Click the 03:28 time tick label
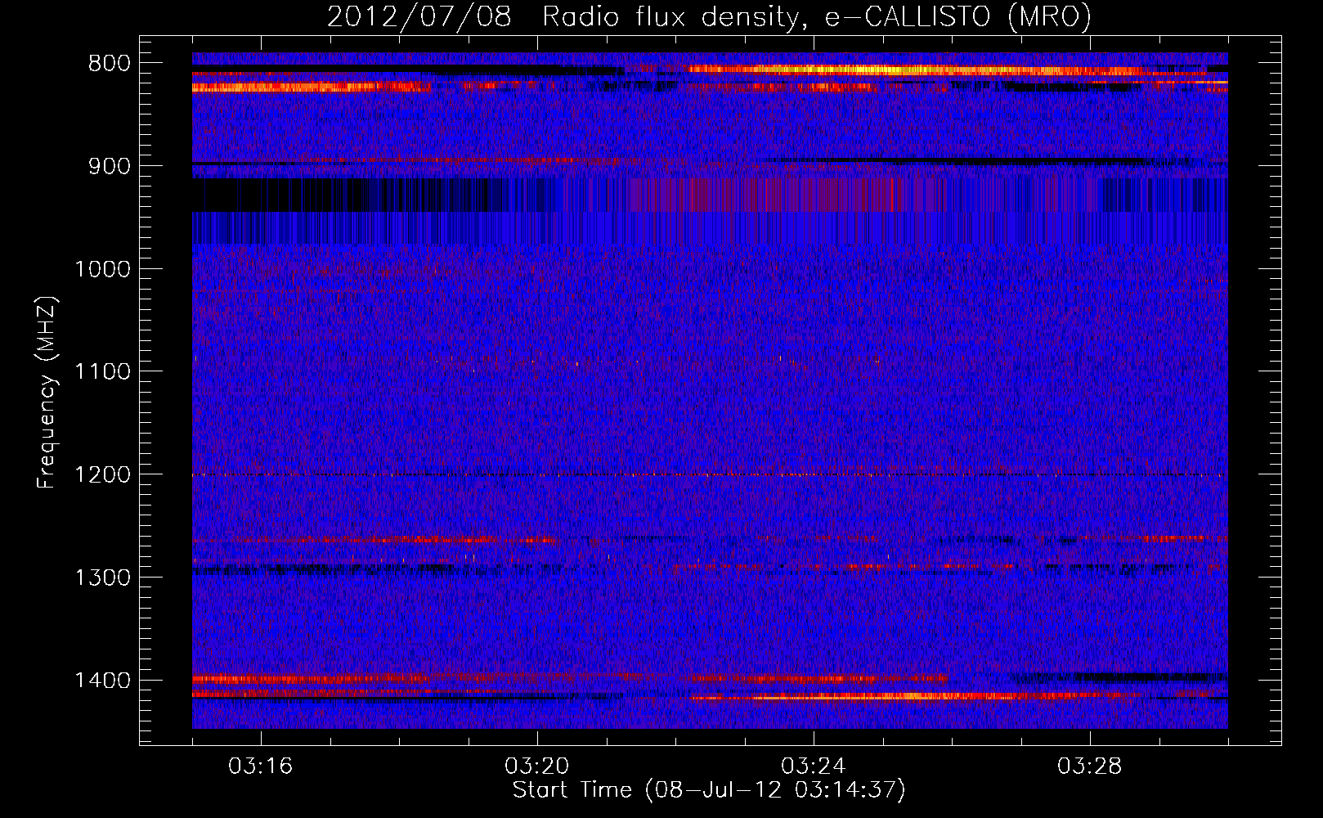The width and height of the screenshot is (1323, 818). (1090, 766)
